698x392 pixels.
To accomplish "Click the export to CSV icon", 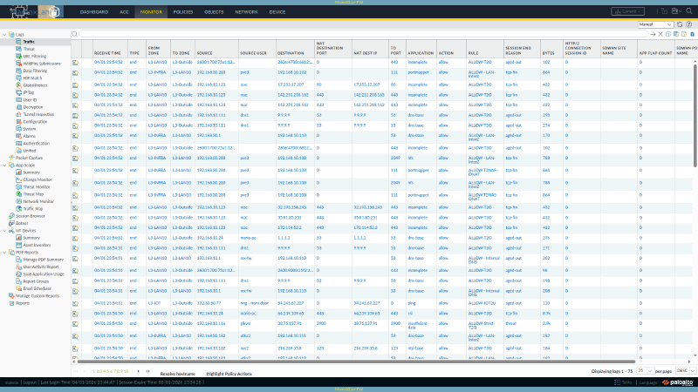I will pyautogui.click(x=692, y=34).
